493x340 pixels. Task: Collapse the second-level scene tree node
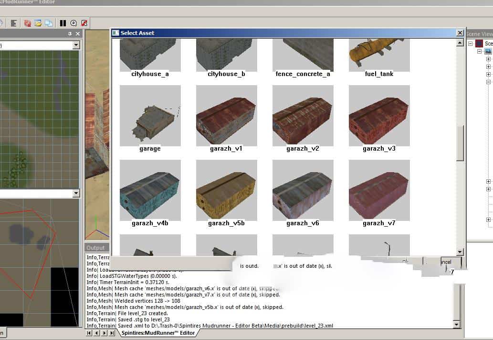(x=480, y=51)
